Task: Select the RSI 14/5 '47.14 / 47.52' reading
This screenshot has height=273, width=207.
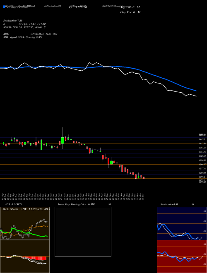Action: (37, 24)
